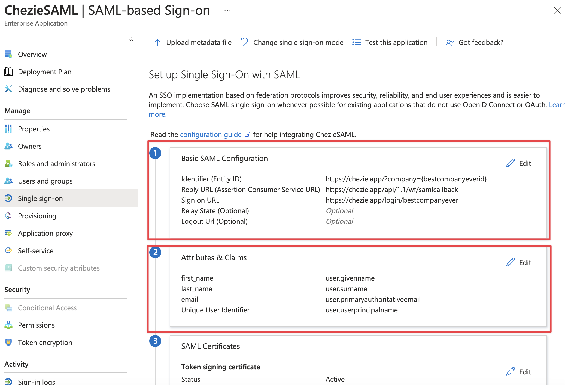
Task: Open Roles and administrators
Action: [56, 164]
